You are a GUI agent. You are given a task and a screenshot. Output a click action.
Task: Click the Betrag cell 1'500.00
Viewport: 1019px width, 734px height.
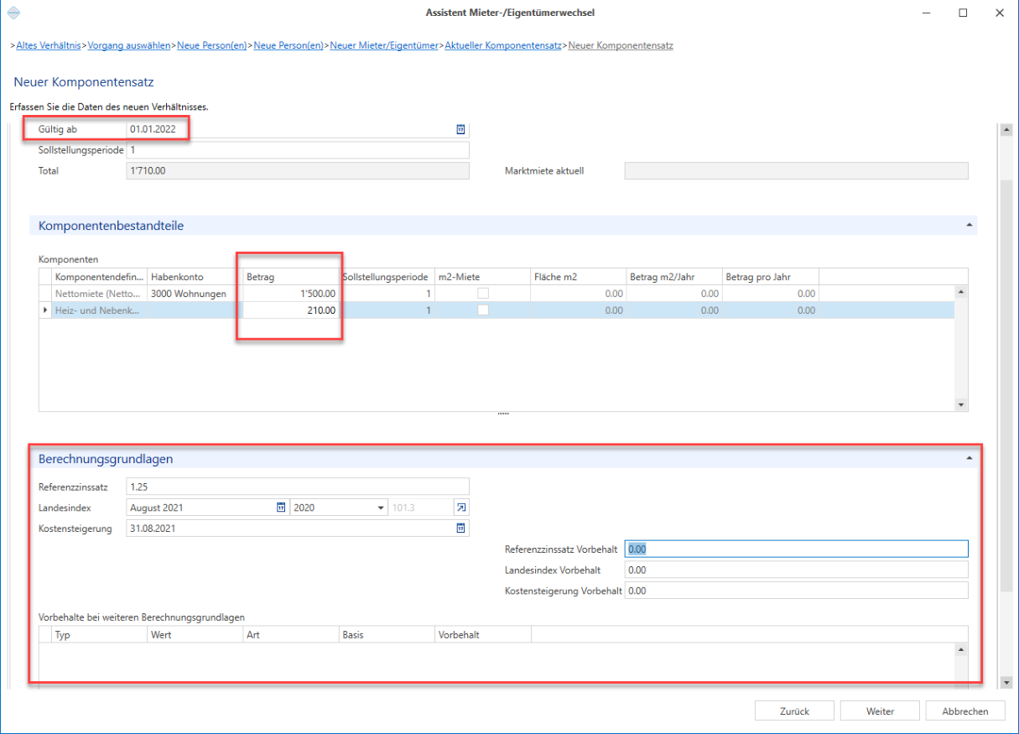click(x=291, y=294)
